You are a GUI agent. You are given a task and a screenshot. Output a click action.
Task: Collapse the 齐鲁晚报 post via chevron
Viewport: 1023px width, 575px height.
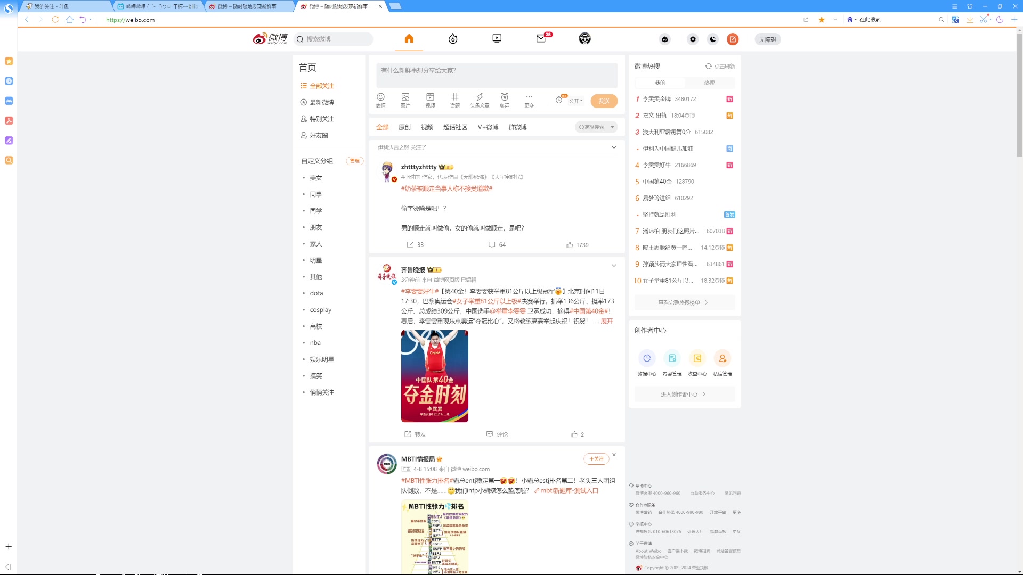tap(613, 265)
